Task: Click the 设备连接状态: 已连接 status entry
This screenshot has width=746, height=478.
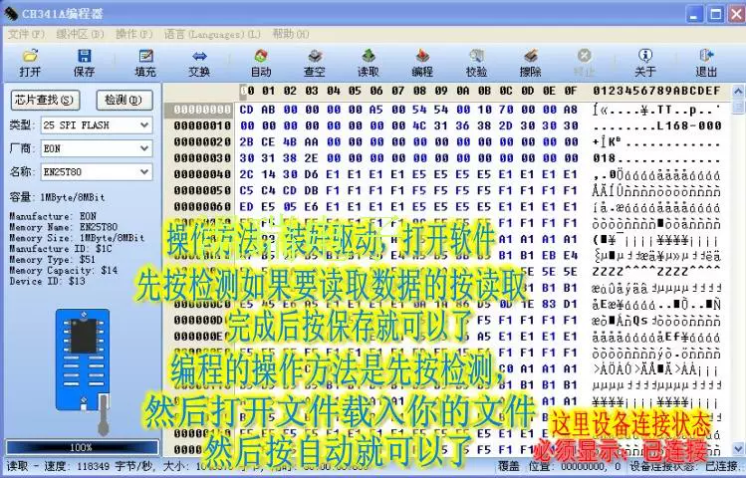Action: click(683, 467)
